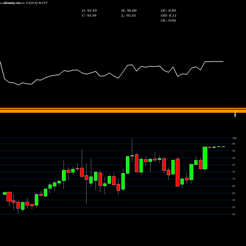Click the 58 price axis label
The image size is (246, 246).
coord(234,200)
